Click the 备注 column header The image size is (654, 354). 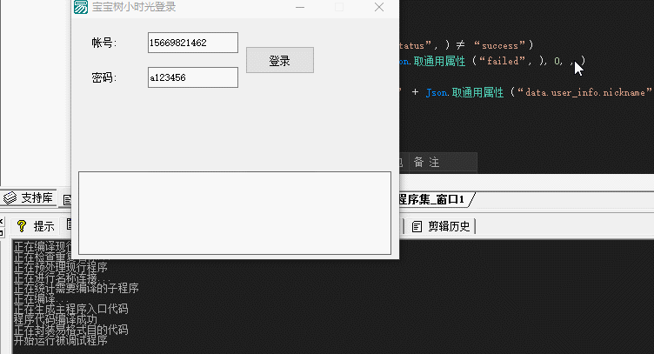click(426, 162)
